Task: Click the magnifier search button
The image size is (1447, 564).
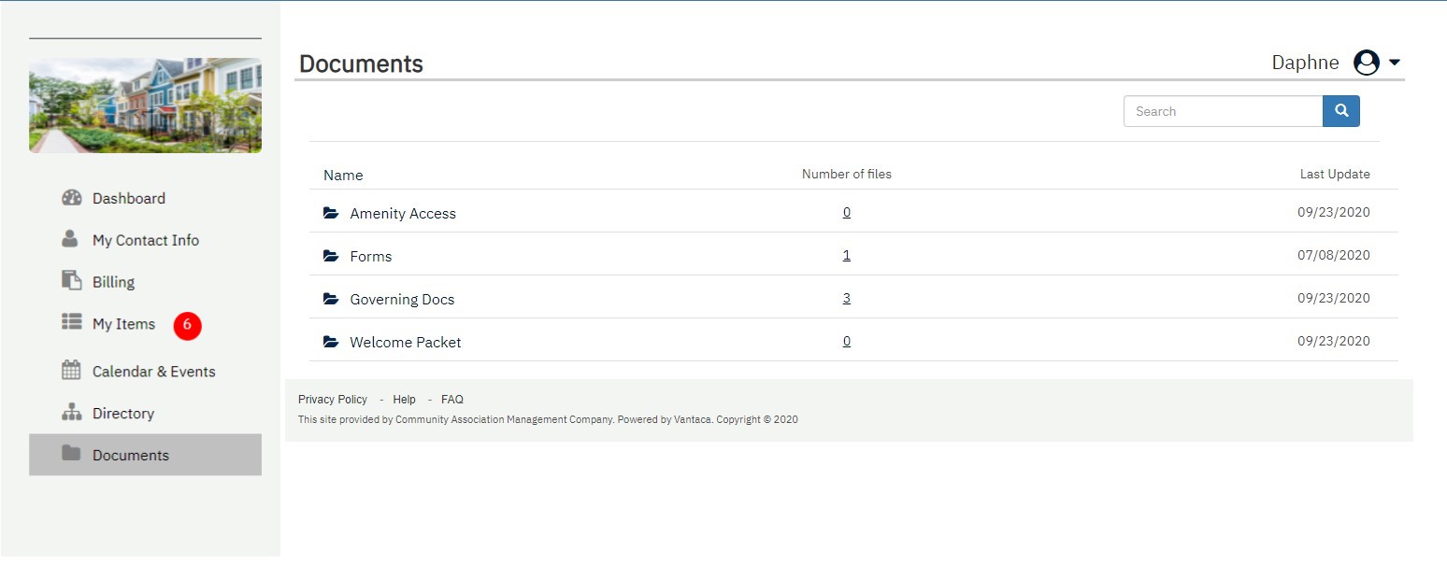Action: 1340,111
